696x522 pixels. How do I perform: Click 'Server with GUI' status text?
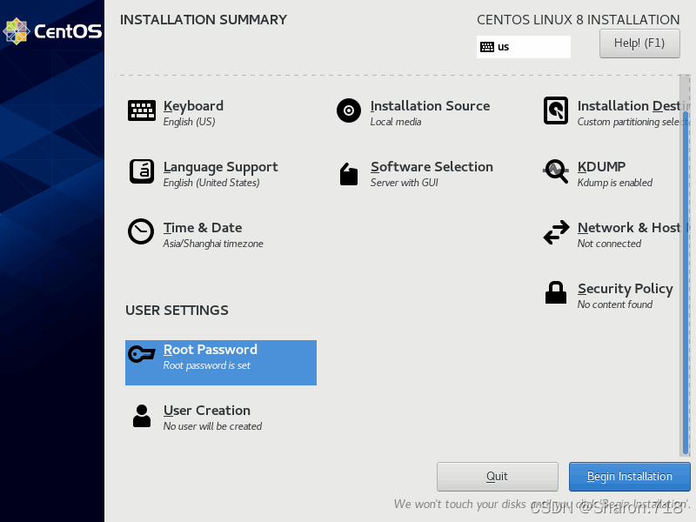[405, 183]
